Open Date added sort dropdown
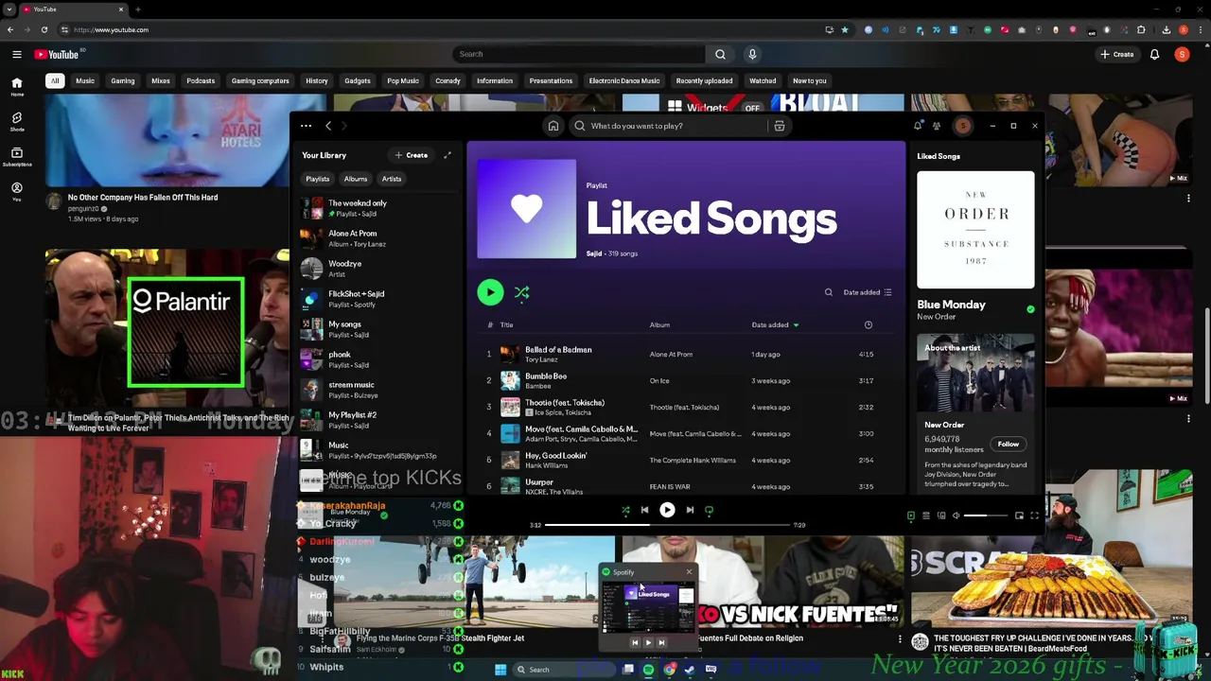This screenshot has width=1211, height=681. 867,292
